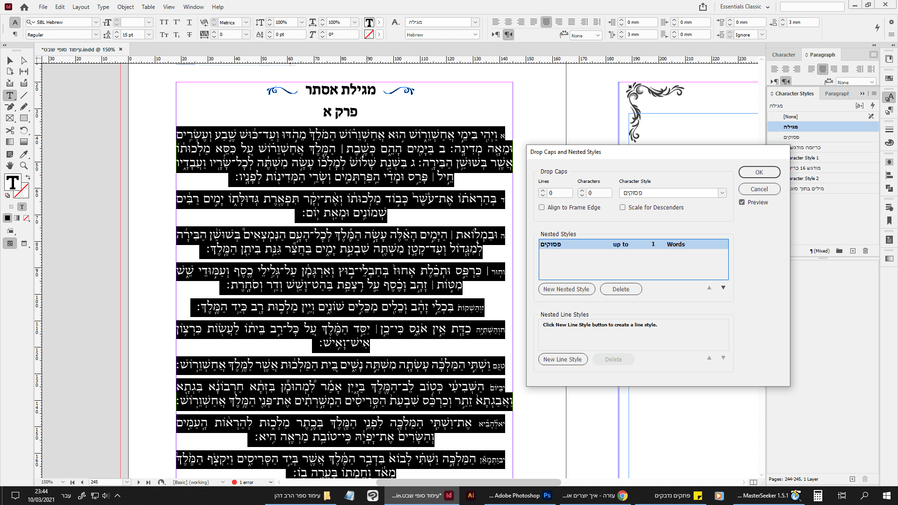Enable Scale for Descenders checkbox
The height and width of the screenshot is (505, 898).
click(x=623, y=208)
